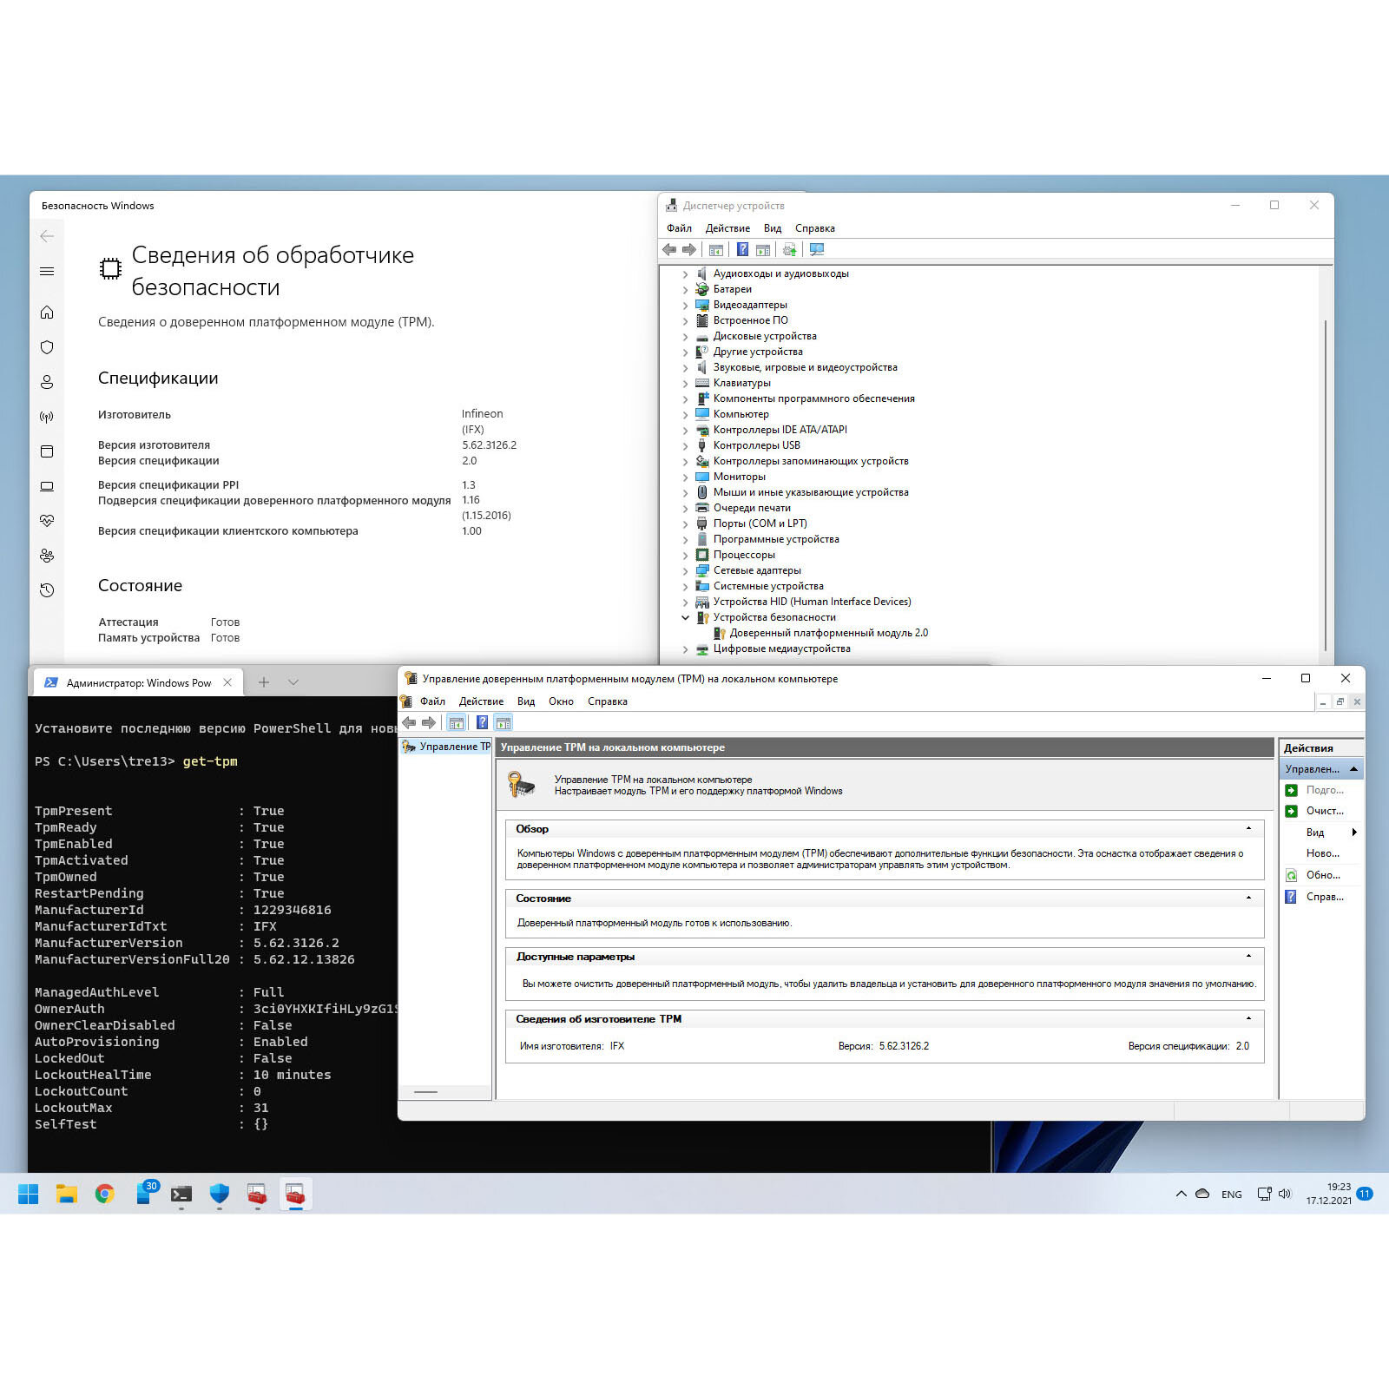Open Windows Security shield taskbar icon
1389x1389 pixels.
pos(220,1195)
